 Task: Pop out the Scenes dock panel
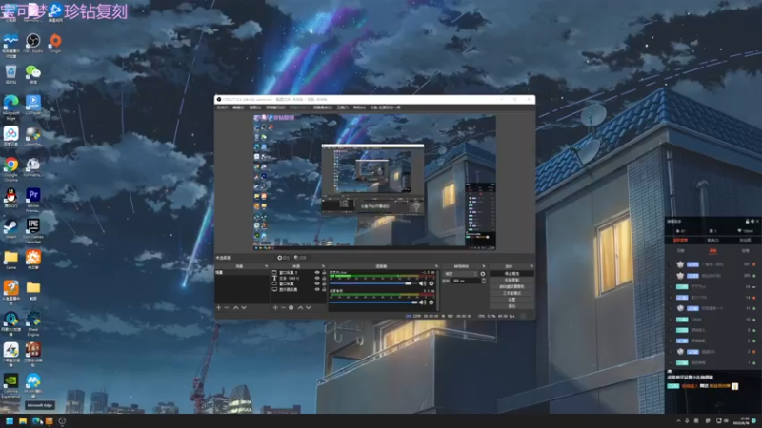coord(267,266)
